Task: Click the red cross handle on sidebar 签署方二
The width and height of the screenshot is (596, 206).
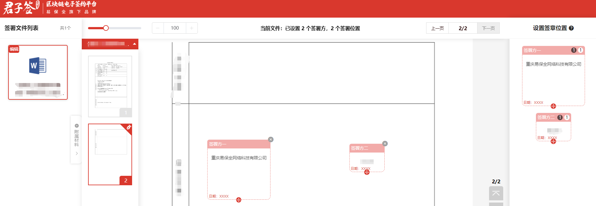Action: point(553,141)
